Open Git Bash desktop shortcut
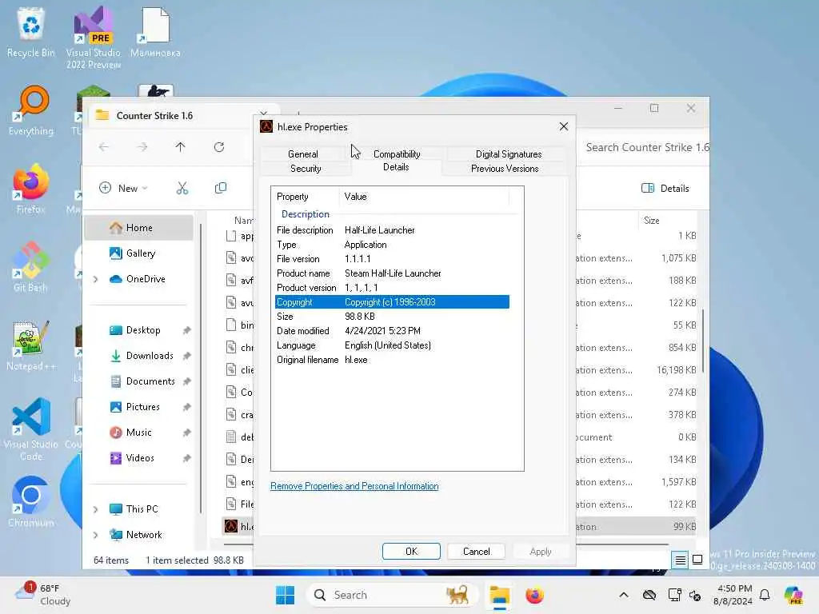Screen dimensions: 819x614 pyautogui.click(x=31, y=267)
